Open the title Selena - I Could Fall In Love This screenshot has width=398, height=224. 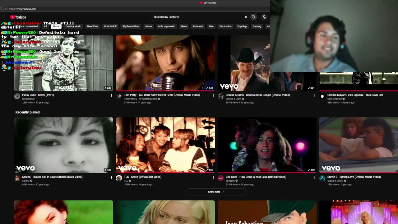pos(52,177)
